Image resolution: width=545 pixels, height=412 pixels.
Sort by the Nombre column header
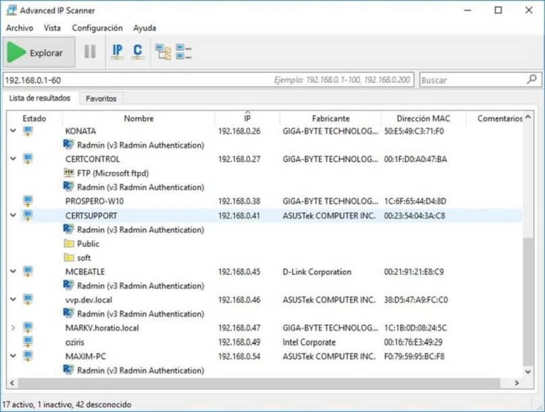[x=139, y=118]
